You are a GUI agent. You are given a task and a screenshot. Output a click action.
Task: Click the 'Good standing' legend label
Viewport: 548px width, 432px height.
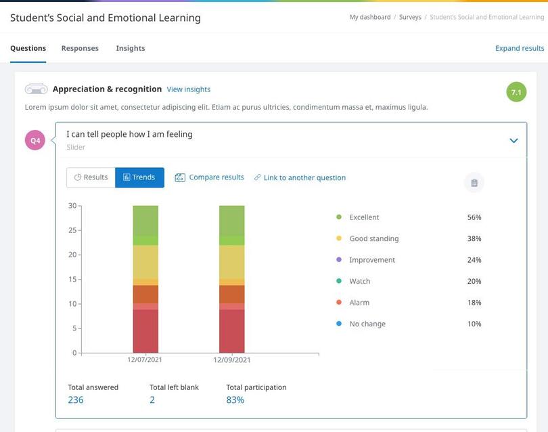[x=374, y=238]
